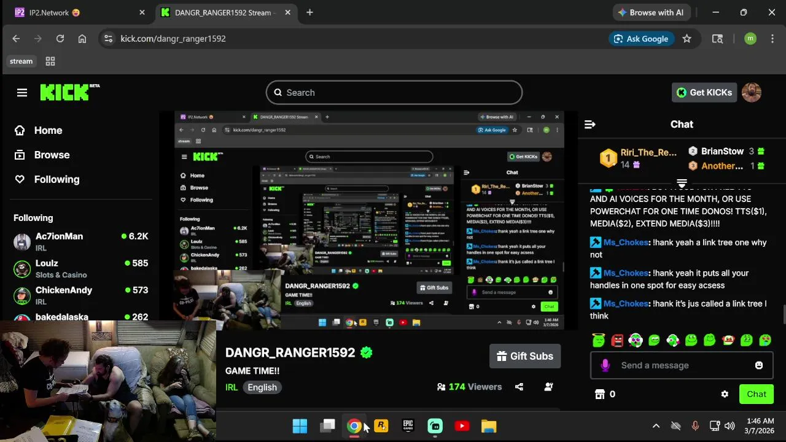This screenshot has width=786, height=442.
Task: Open the tab groups grid icon in bookmarks bar
Action: coord(50,61)
